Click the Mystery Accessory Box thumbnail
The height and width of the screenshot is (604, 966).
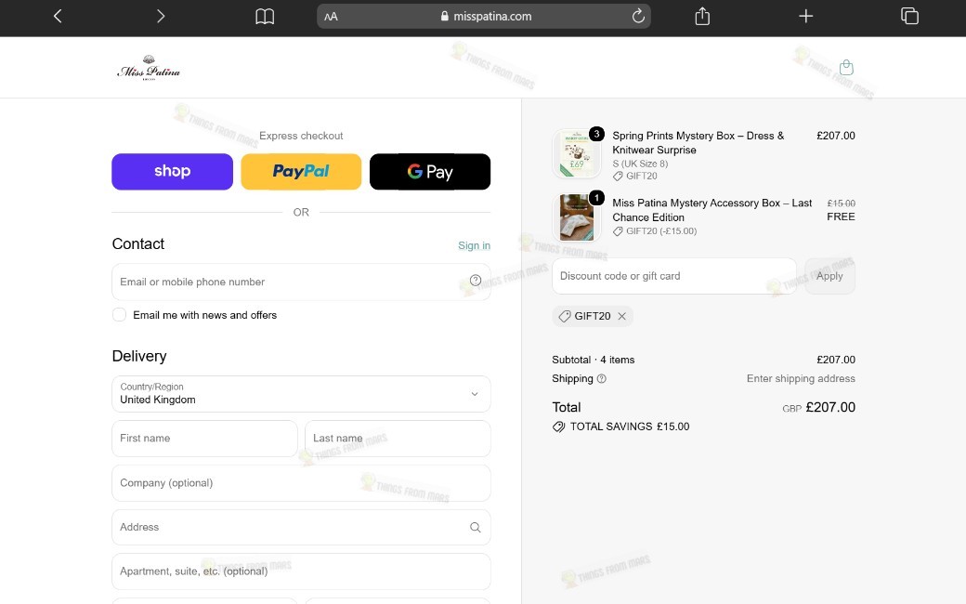pos(577,217)
